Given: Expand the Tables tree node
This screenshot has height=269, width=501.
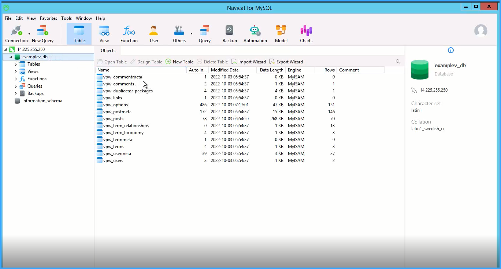Looking at the screenshot, I should click(x=16, y=64).
